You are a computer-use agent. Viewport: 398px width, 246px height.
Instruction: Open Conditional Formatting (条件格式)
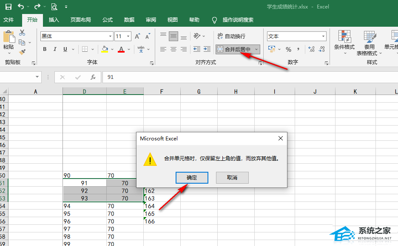(x=344, y=42)
